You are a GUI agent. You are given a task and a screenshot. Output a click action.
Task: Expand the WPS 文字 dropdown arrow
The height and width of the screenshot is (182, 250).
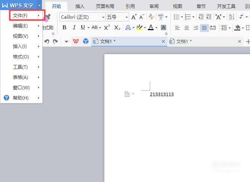pos(39,5)
